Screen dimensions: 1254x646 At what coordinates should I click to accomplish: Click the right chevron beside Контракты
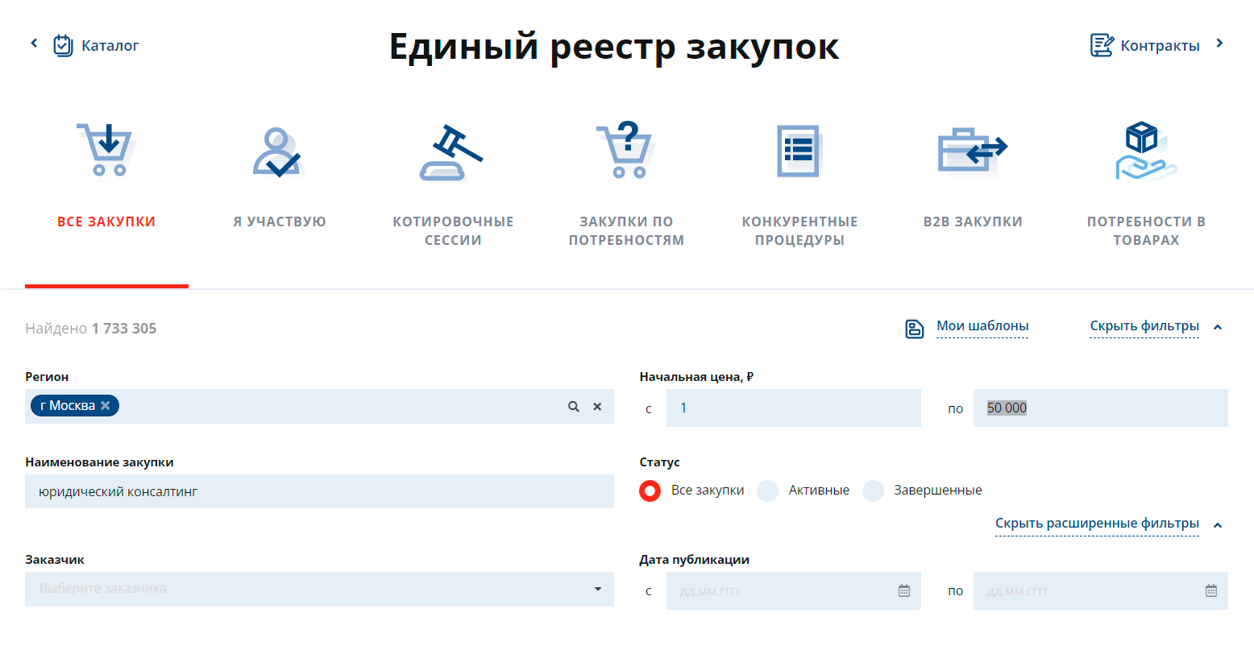point(1219,43)
